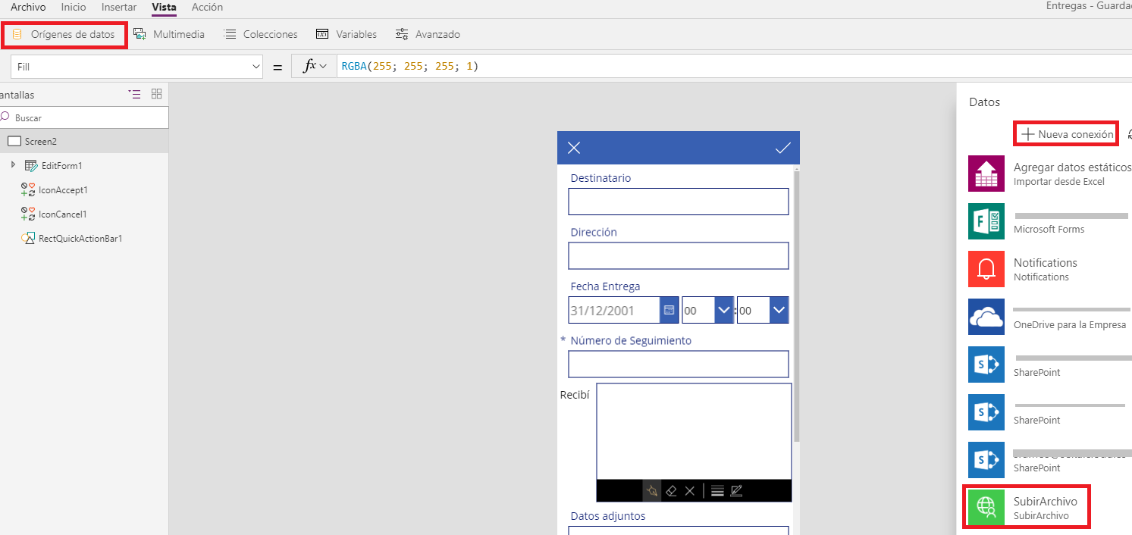The width and height of the screenshot is (1132, 535).
Task: Click Orígenes de datos button
Action: point(64,35)
